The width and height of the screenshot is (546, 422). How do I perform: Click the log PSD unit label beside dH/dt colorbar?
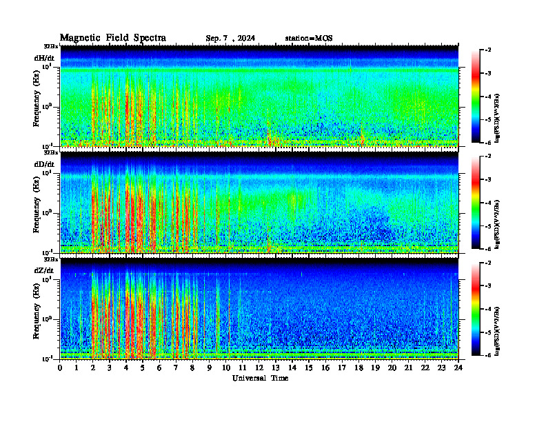click(x=498, y=118)
